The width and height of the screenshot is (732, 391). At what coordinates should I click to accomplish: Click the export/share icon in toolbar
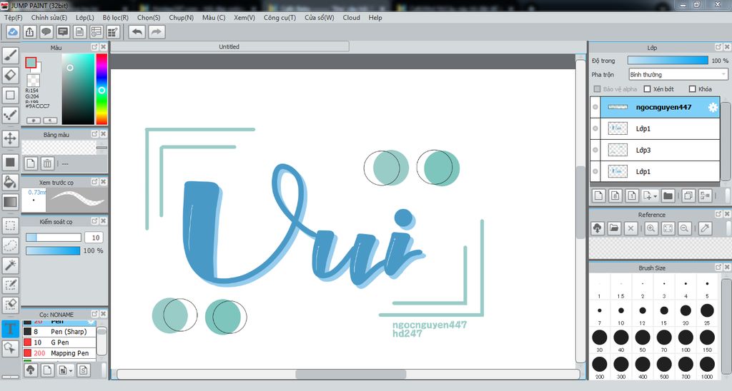(x=29, y=31)
